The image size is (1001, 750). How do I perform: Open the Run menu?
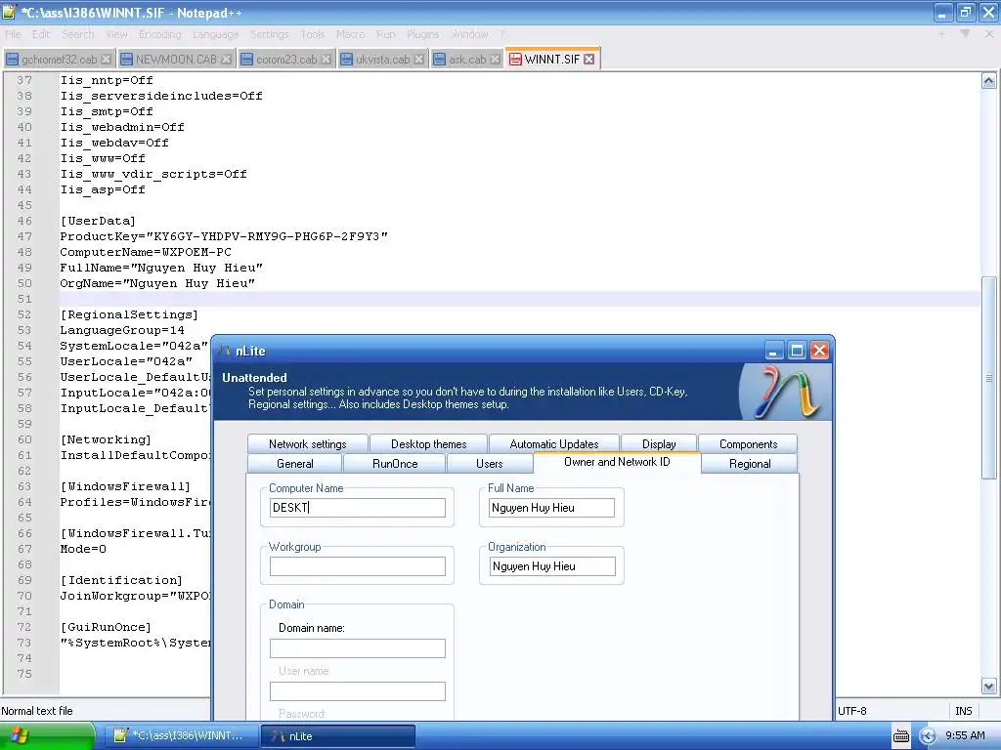(x=385, y=34)
